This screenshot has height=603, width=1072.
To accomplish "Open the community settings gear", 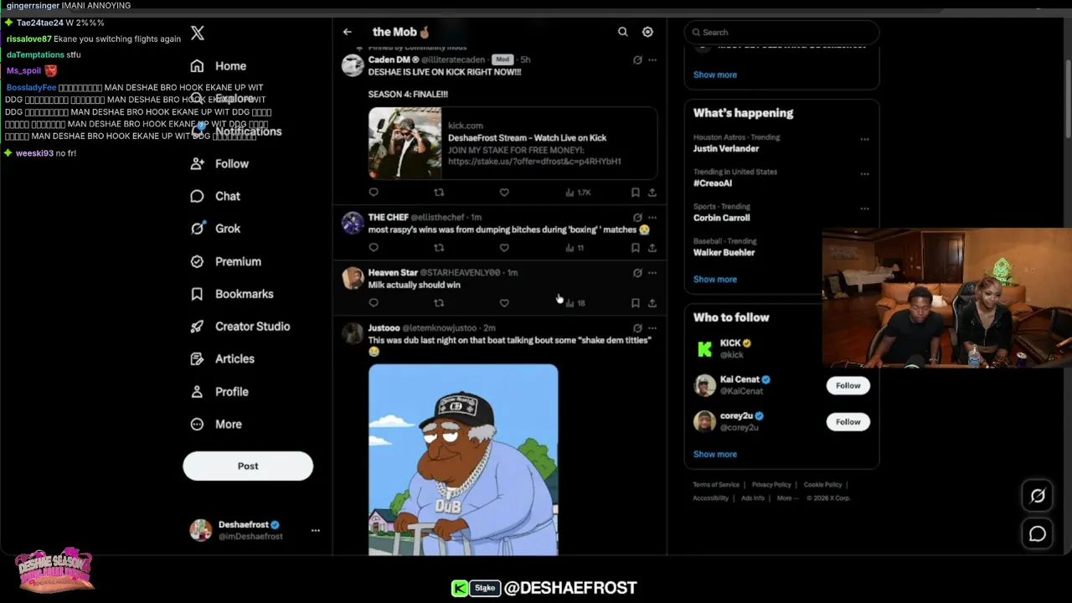I will click(647, 32).
